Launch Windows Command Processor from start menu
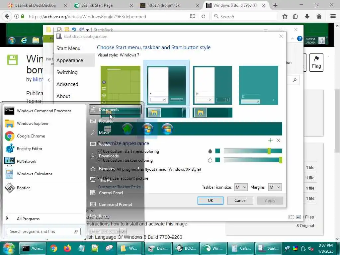Viewport: 340px width, 255px height. (44, 111)
